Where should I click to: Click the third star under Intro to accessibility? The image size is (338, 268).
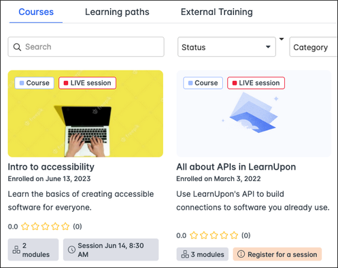(46, 226)
